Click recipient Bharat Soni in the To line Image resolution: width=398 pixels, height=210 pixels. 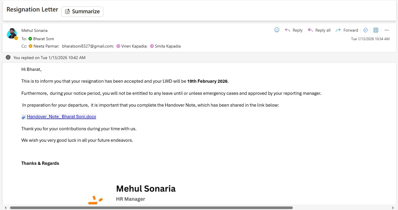tap(43, 39)
